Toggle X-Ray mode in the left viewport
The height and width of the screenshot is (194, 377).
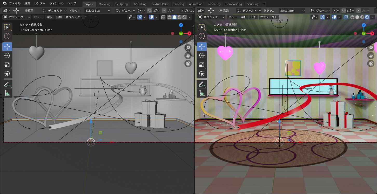163,17
